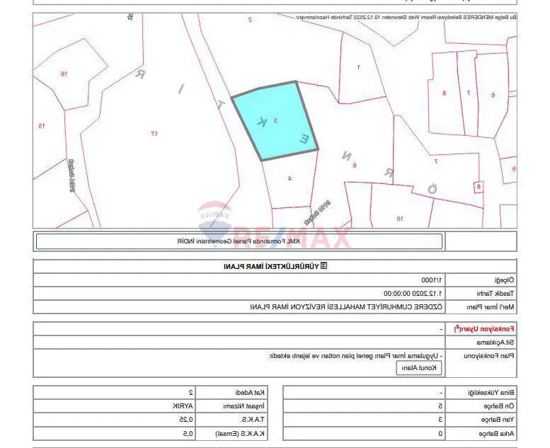
Task: Select the Kat Adedi value 2
Action: (x=191, y=392)
